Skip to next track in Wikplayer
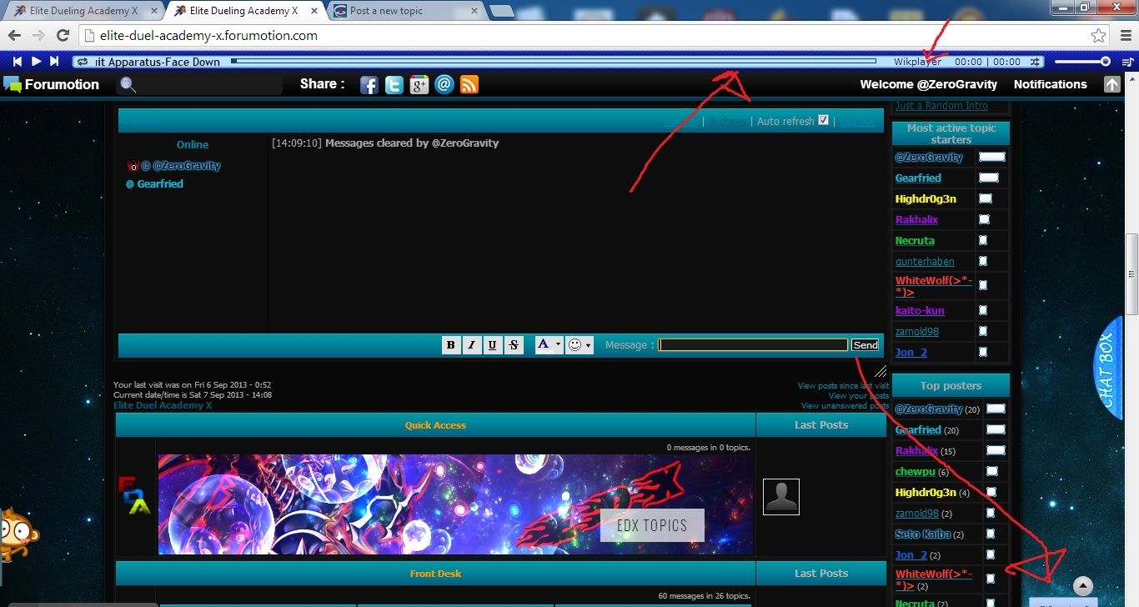Image resolution: width=1139 pixels, height=607 pixels. click(54, 61)
